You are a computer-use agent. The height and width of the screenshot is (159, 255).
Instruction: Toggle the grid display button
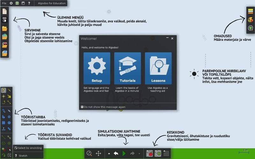[x=166, y=153]
